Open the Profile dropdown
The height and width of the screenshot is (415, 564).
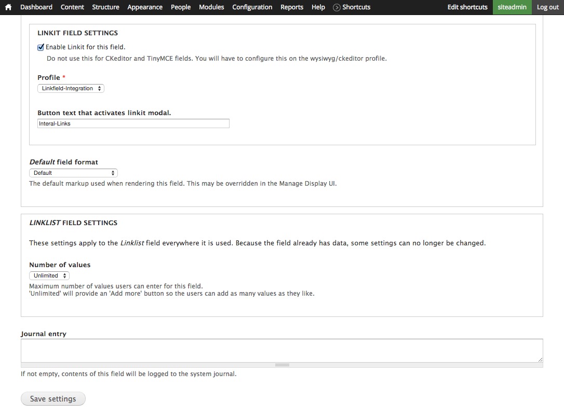(71, 88)
